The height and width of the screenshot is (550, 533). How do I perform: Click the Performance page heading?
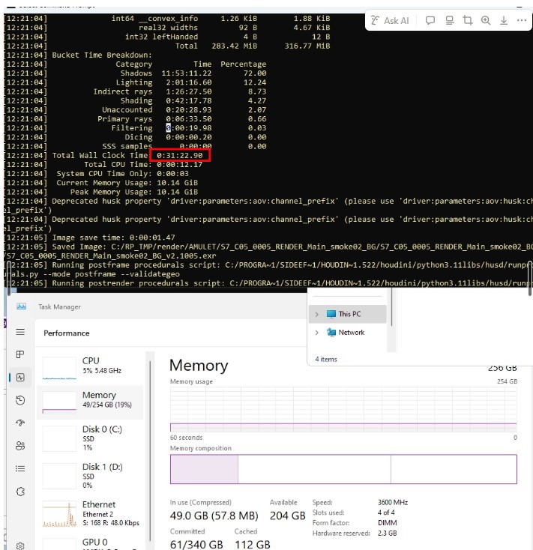pyautogui.click(x=66, y=333)
